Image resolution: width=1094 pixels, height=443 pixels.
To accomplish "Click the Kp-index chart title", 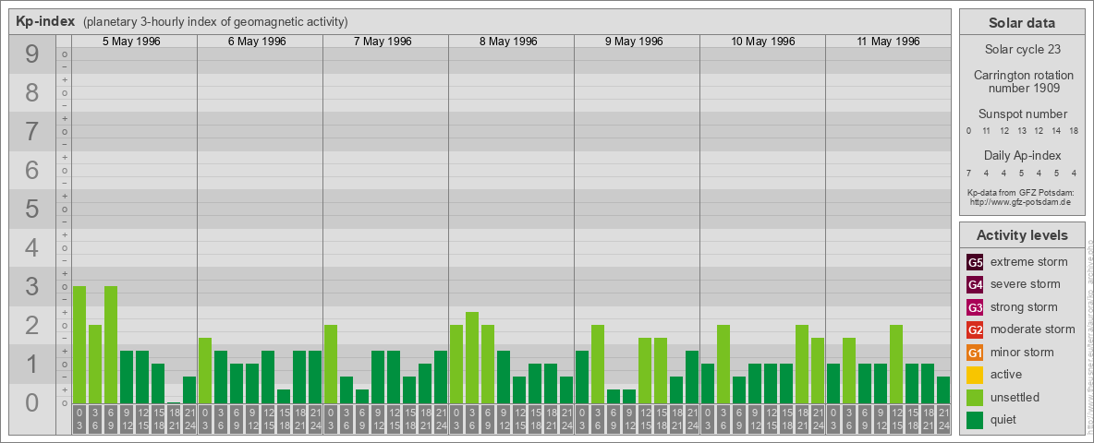I will (45, 21).
